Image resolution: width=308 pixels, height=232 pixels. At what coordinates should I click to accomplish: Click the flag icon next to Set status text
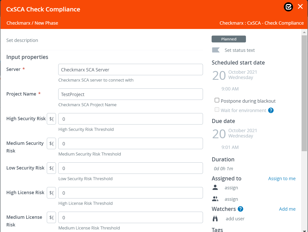[216, 50]
